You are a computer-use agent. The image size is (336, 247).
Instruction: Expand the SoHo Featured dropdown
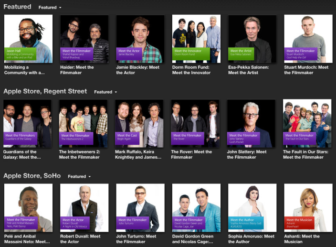(79, 176)
